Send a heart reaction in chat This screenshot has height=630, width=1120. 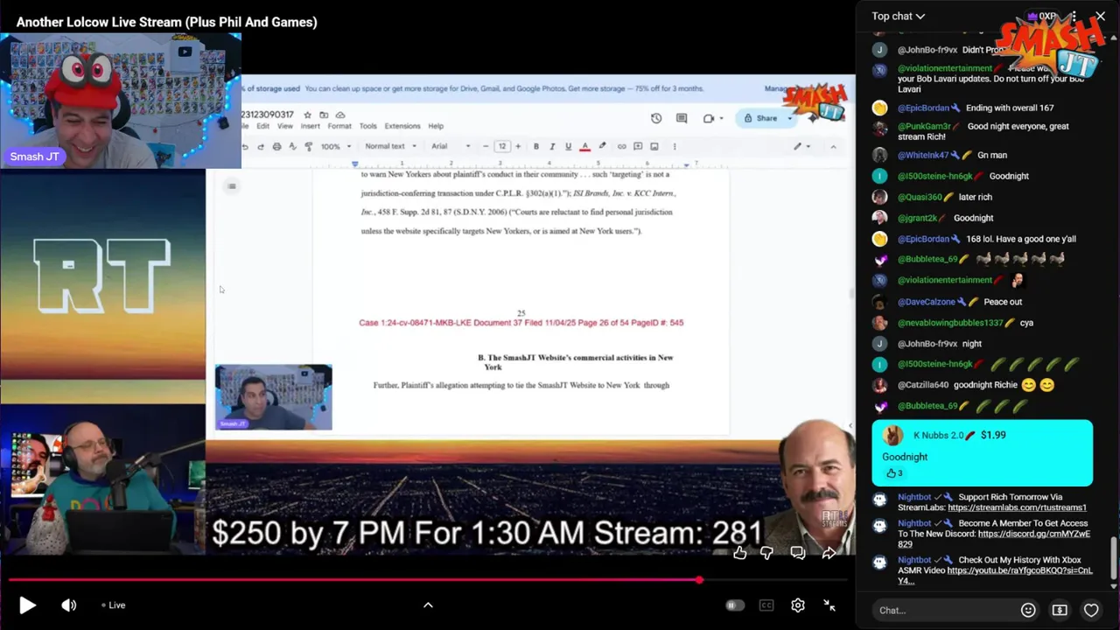point(1091,610)
